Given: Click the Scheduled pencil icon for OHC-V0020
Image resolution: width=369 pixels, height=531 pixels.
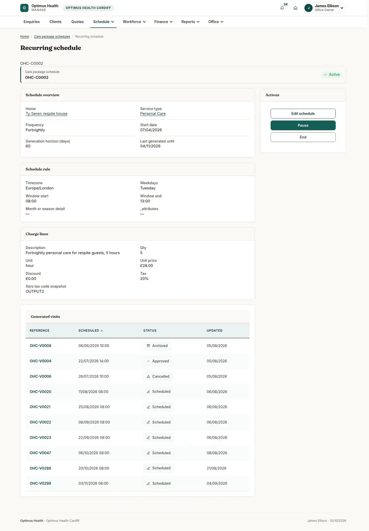Looking at the screenshot, I should click(x=148, y=392).
